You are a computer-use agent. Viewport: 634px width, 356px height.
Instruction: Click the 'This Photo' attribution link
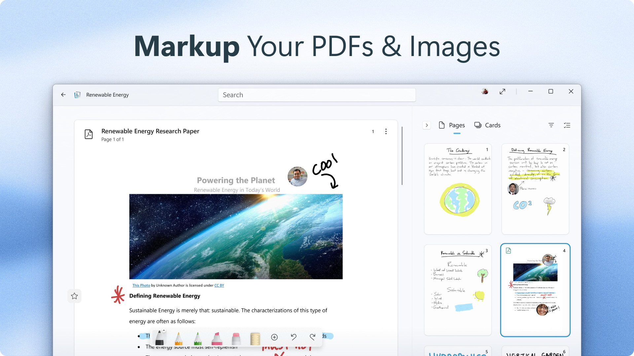coord(141,285)
